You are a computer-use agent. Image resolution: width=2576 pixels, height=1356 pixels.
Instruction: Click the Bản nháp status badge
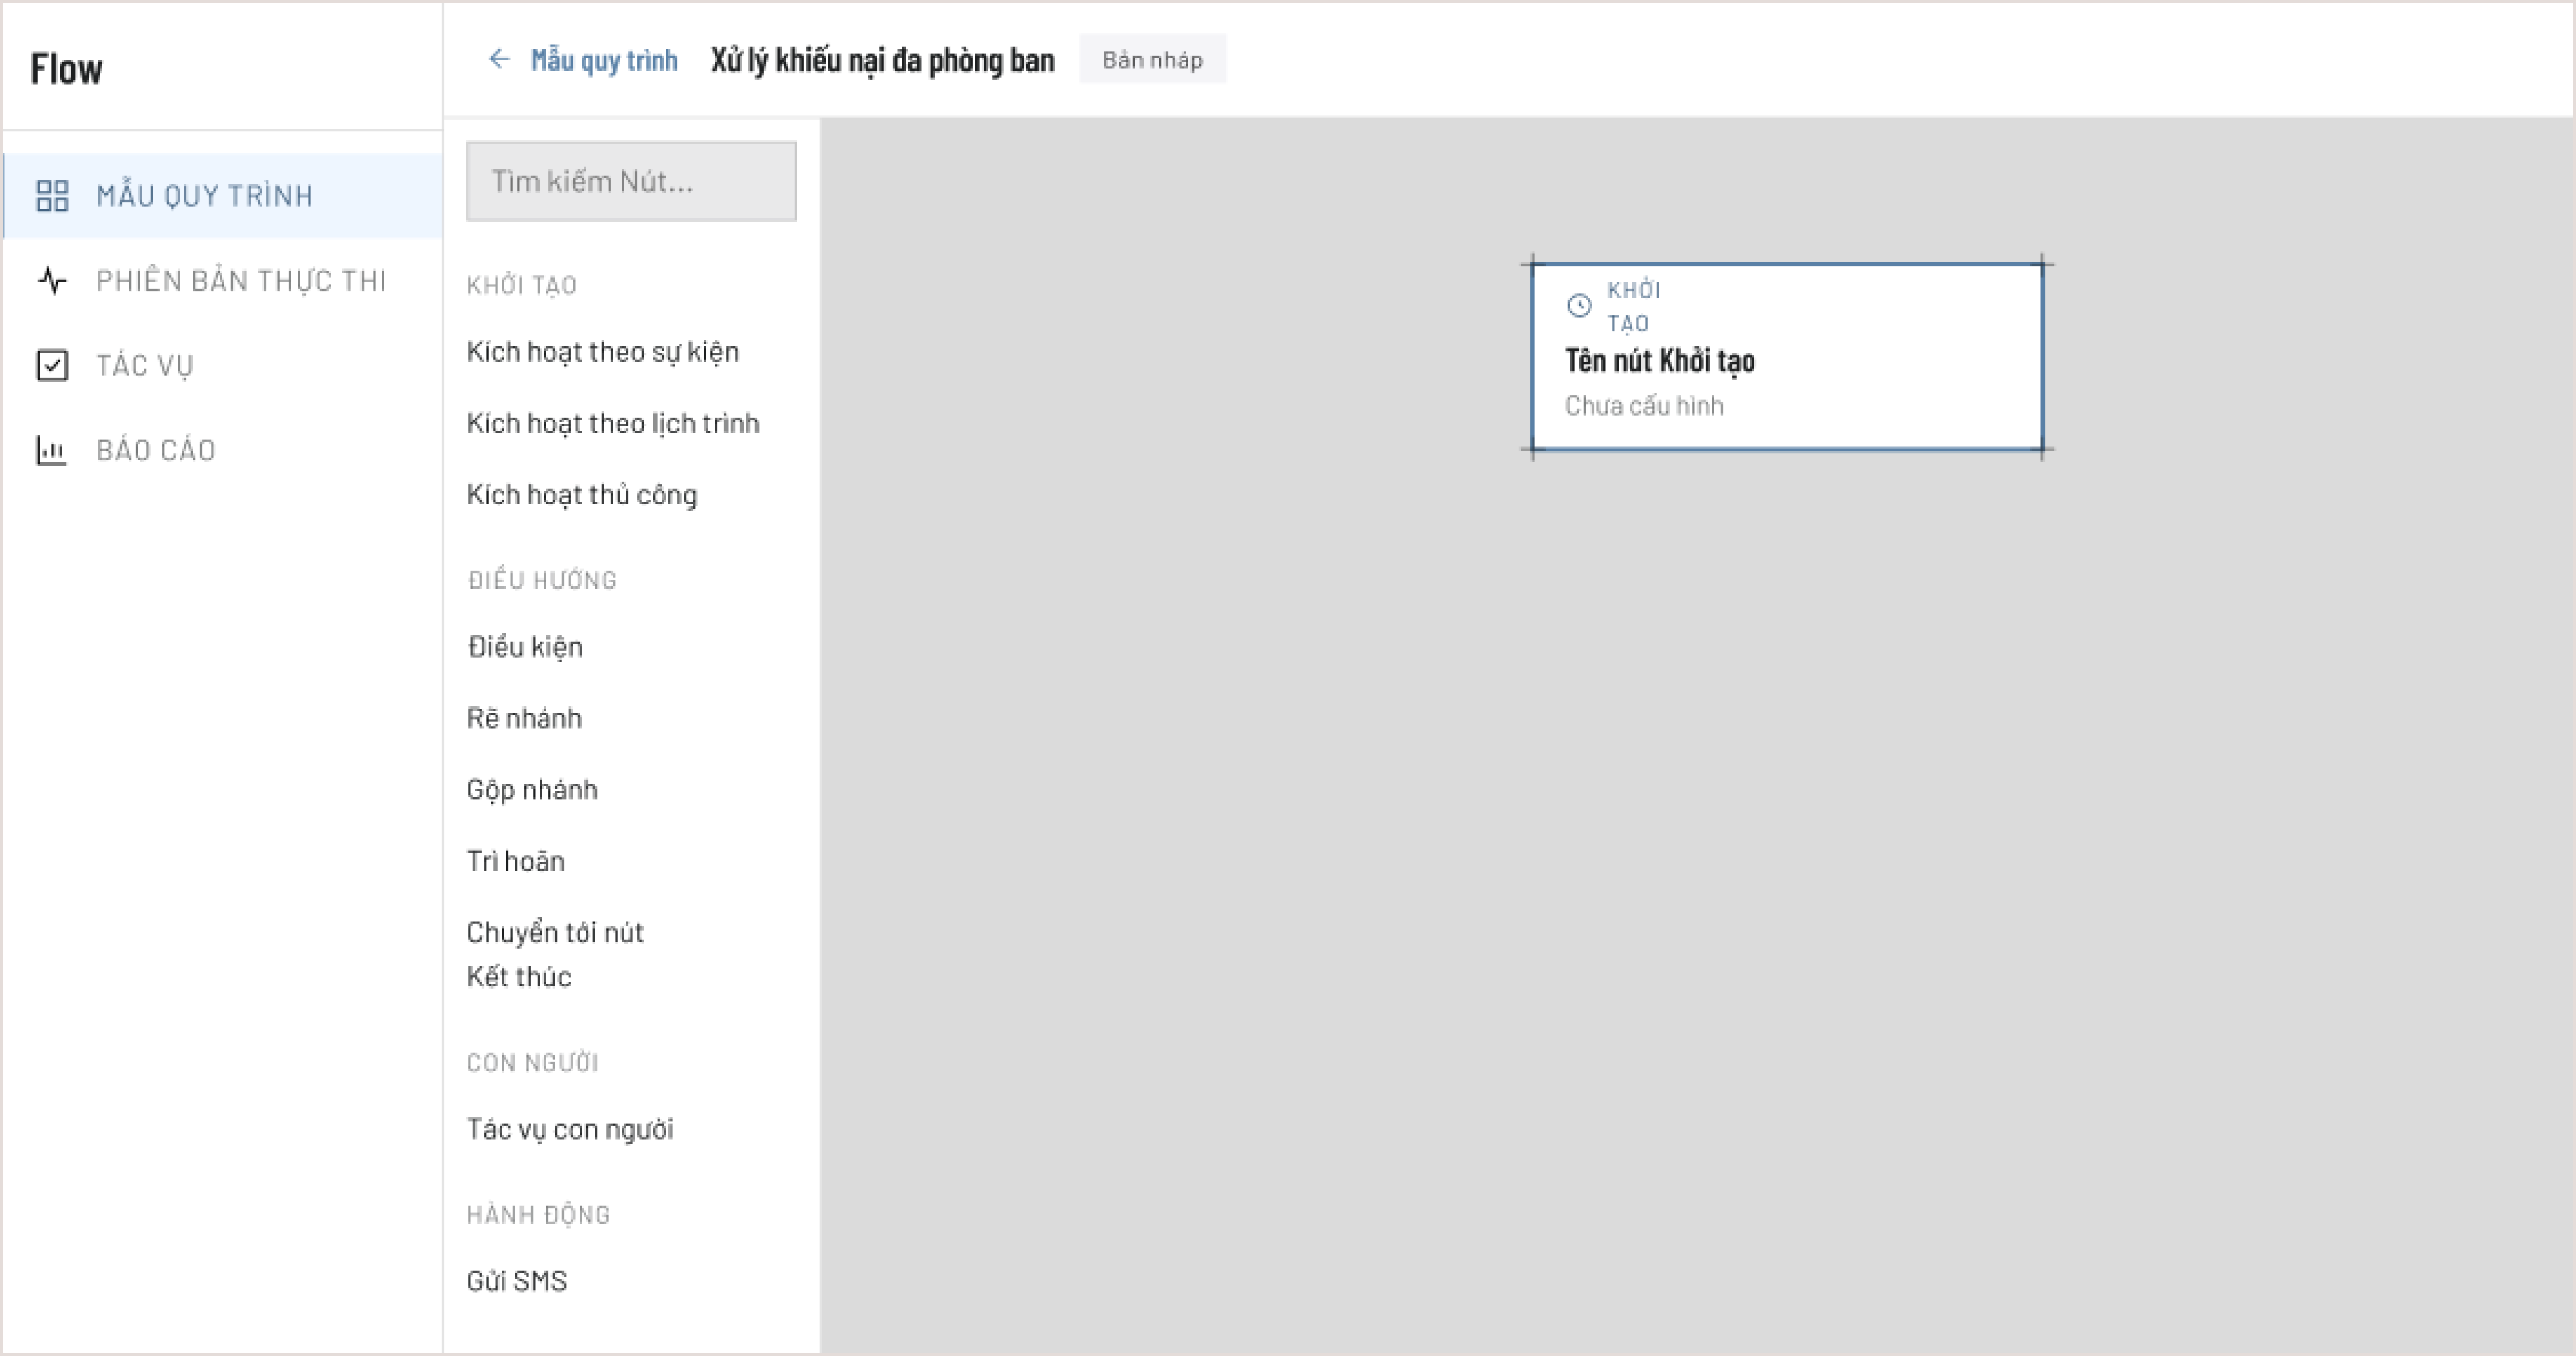[x=1152, y=60]
